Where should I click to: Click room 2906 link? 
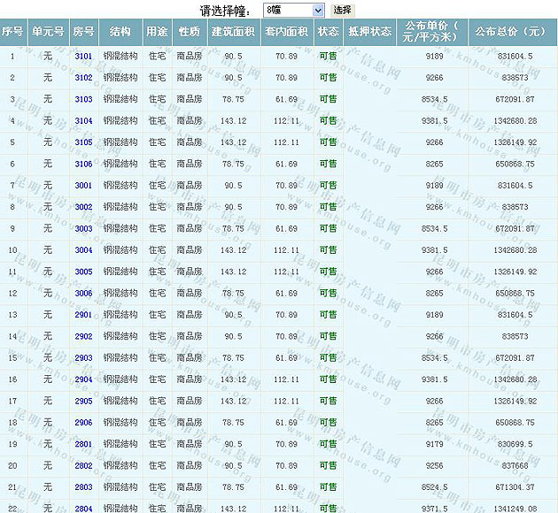pos(83,423)
